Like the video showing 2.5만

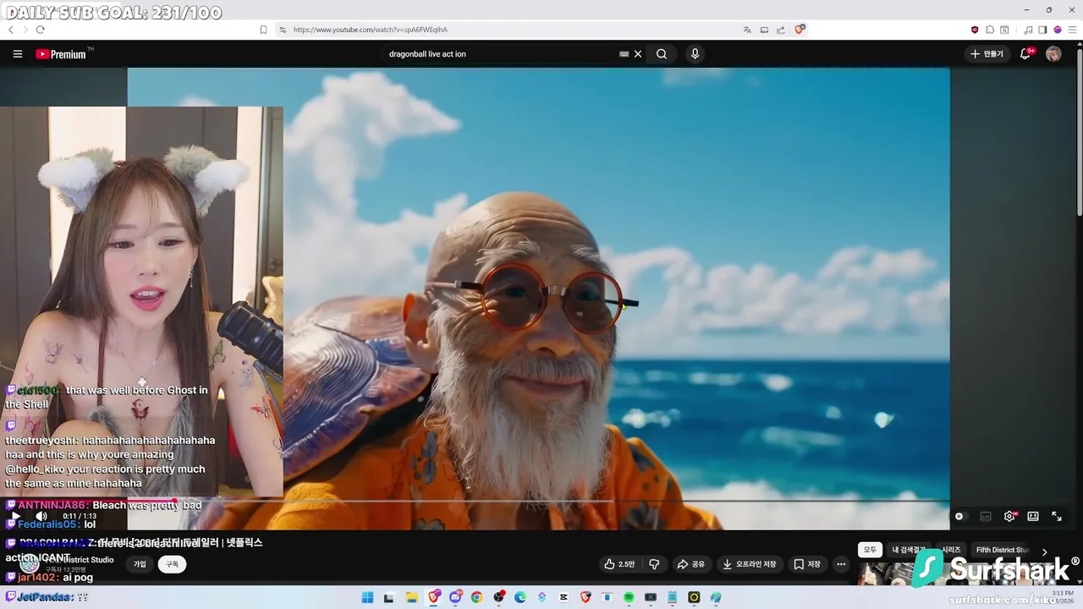tap(618, 564)
